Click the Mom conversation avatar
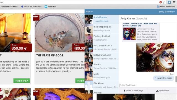The height and width of the screenshot is (100, 177). point(89,76)
